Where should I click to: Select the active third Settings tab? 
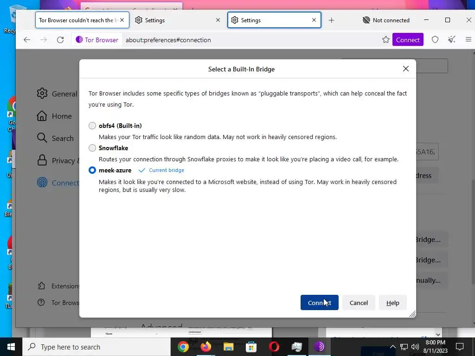[274, 20]
